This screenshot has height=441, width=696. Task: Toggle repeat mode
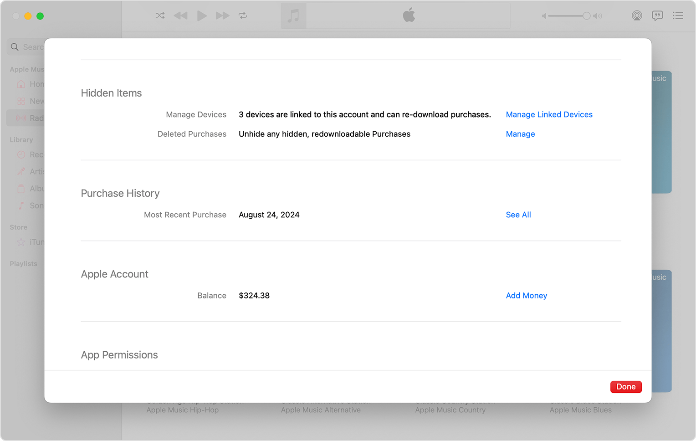[x=243, y=15]
